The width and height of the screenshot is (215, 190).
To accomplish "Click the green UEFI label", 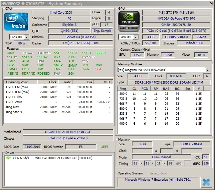I will [x=104, y=147].
